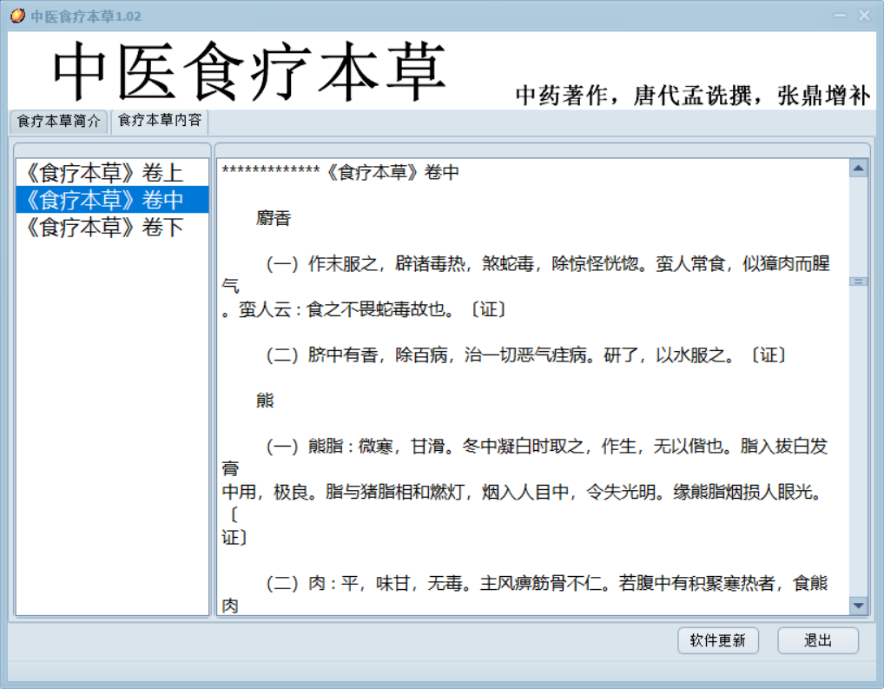This screenshot has height=689, width=884.
Task: Choose 《食疗本草》卷下 from the list
Action: 104,228
